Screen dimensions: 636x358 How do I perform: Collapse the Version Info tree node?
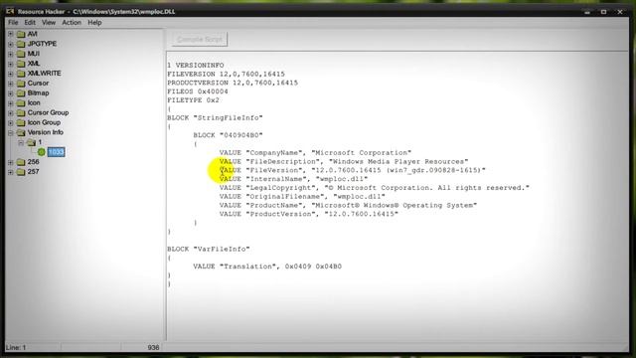tap(11, 132)
